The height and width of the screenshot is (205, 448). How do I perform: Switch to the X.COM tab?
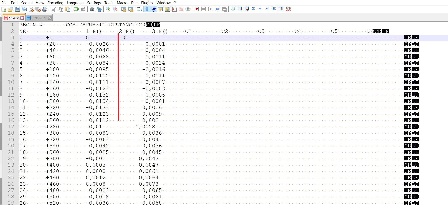click(x=14, y=18)
